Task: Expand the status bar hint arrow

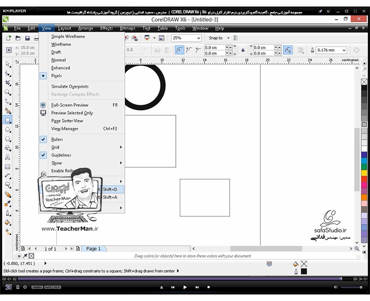Action: coord(178,271)
